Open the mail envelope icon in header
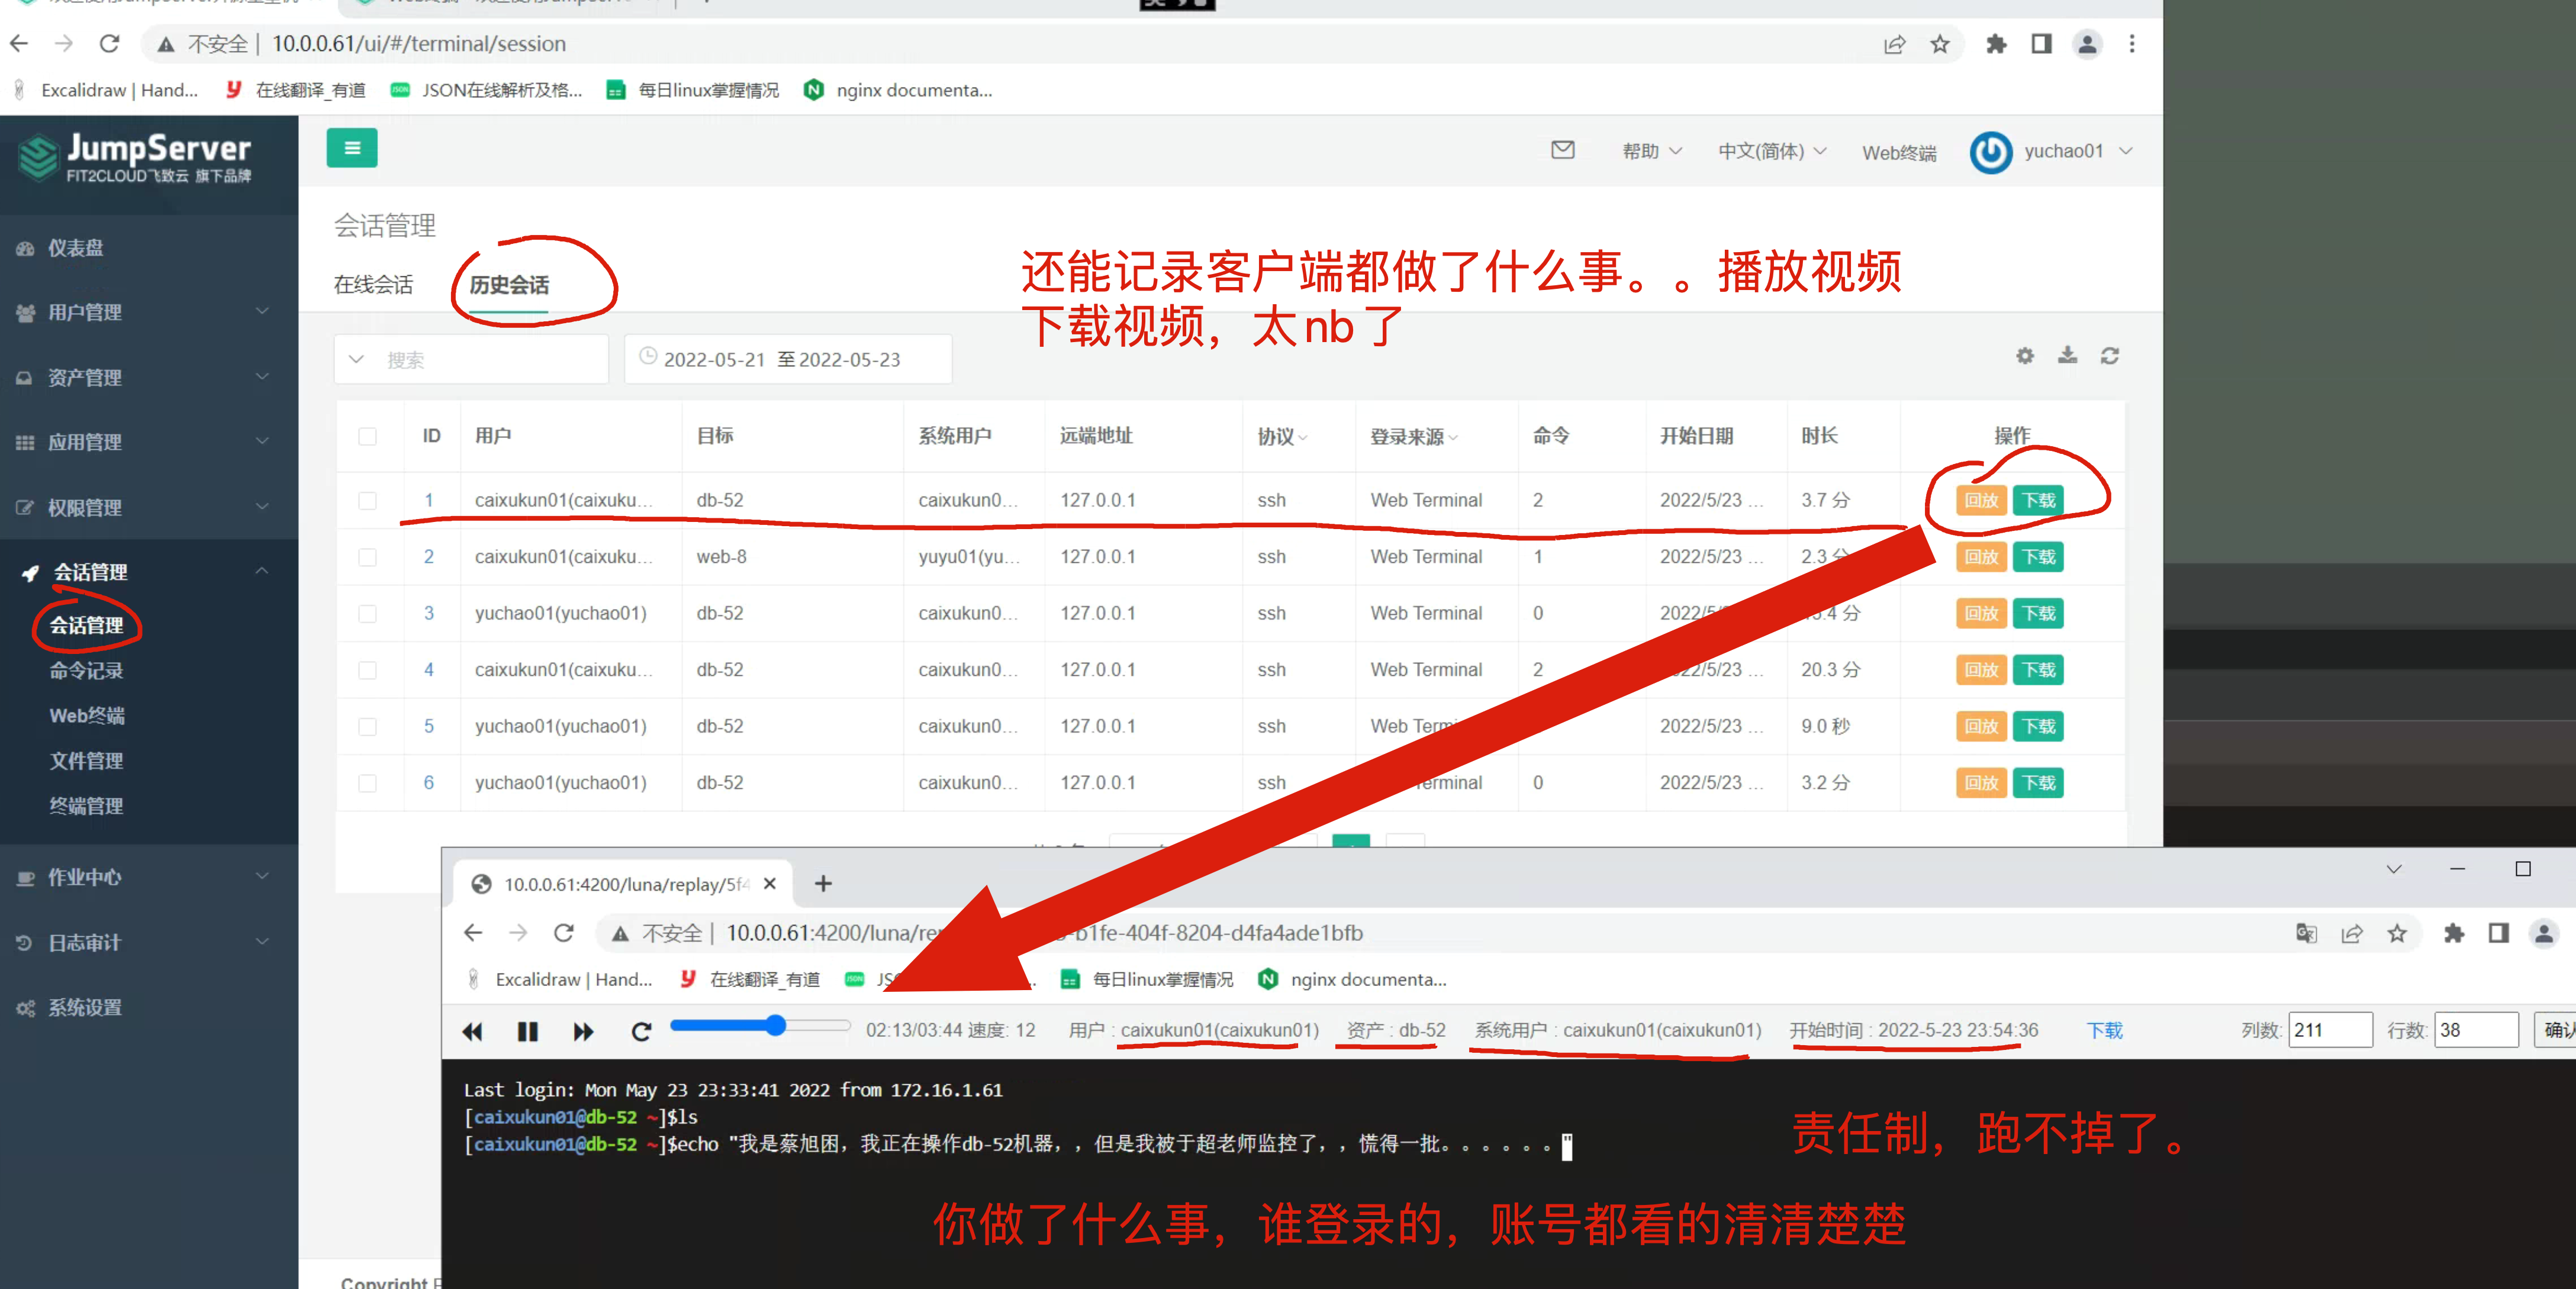This screenshot has height=1289, width=2576. point(1562,150)
